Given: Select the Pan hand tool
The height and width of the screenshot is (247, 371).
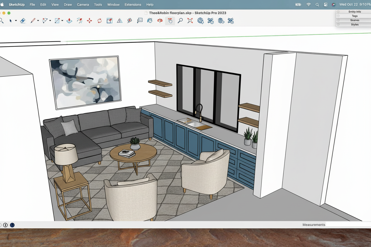Looking at the screenshot, I should pos(170,21).
